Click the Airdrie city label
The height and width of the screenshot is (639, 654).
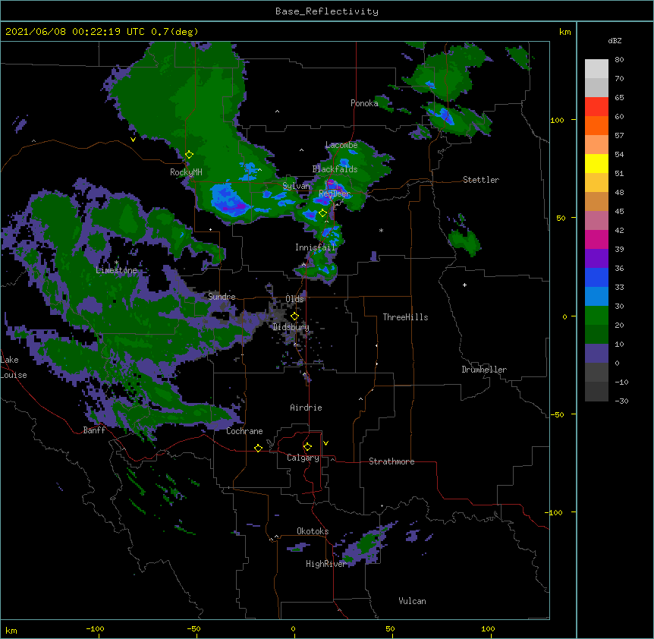coord(306,408)
